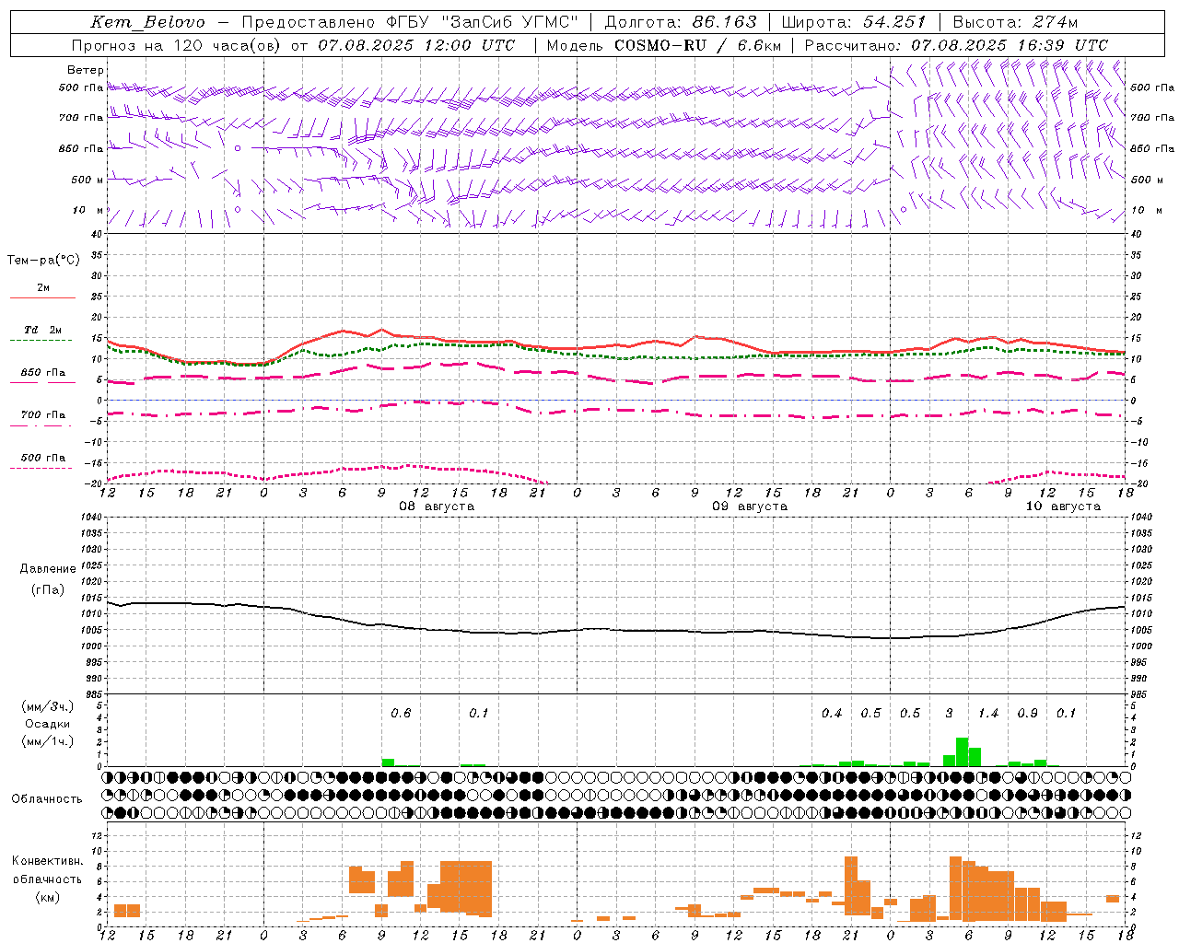Click the (км) unit label
Screen dimensions: 1179x943
(x=47, y=896)
